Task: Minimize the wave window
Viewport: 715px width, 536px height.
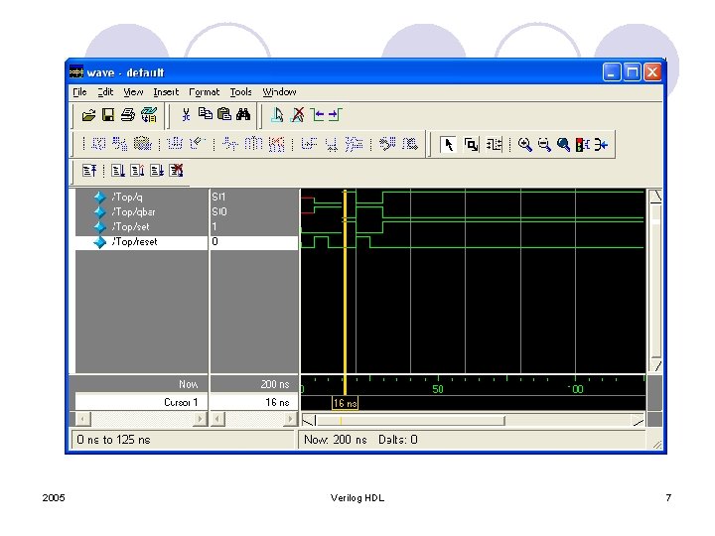Action: (612, 72)
